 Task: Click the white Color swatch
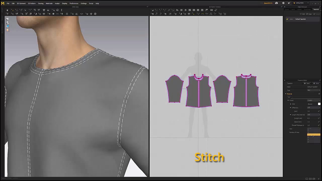tap(319, 104)
